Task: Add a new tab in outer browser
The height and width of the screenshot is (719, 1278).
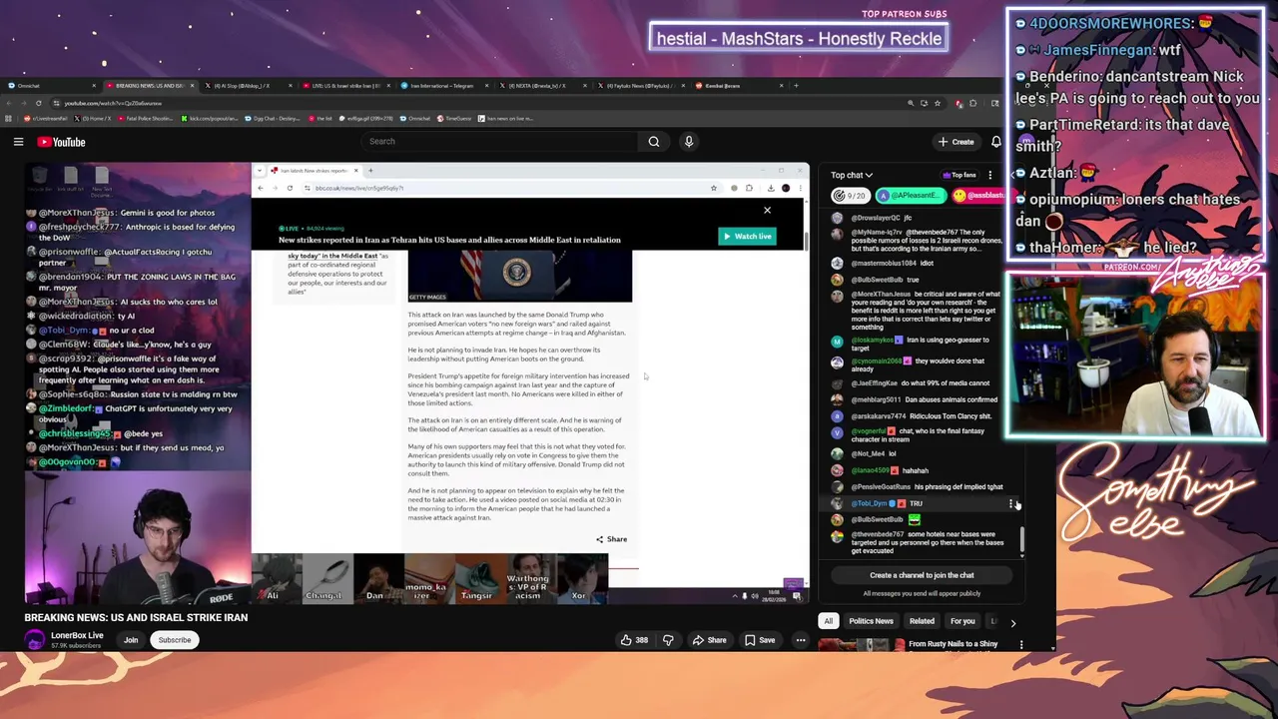Action: click(x=796, y=86)
